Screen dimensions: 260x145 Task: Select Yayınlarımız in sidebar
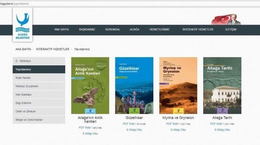(x=39, y=69)
